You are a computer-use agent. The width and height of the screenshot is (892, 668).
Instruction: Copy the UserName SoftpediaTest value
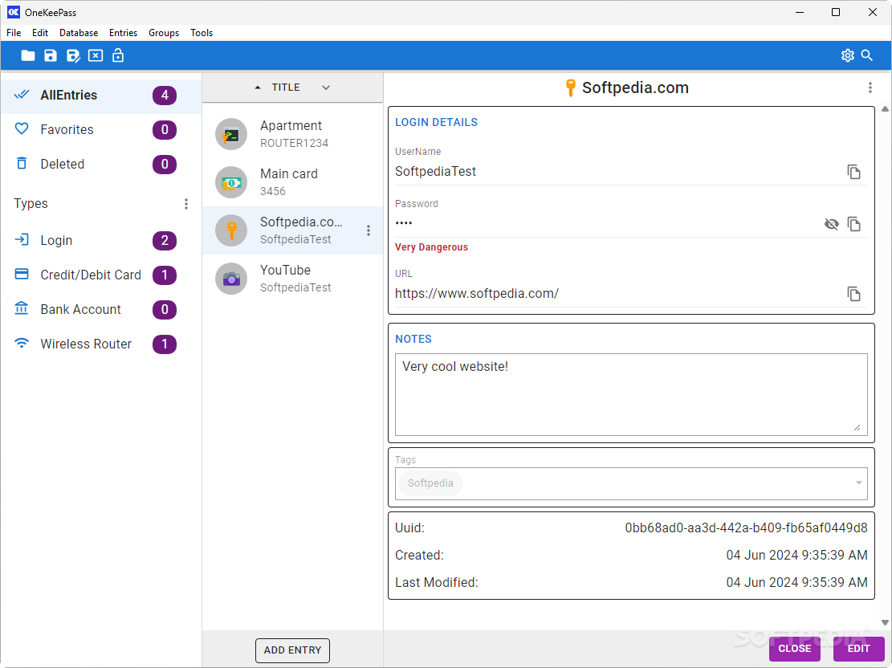pos(854,172)
